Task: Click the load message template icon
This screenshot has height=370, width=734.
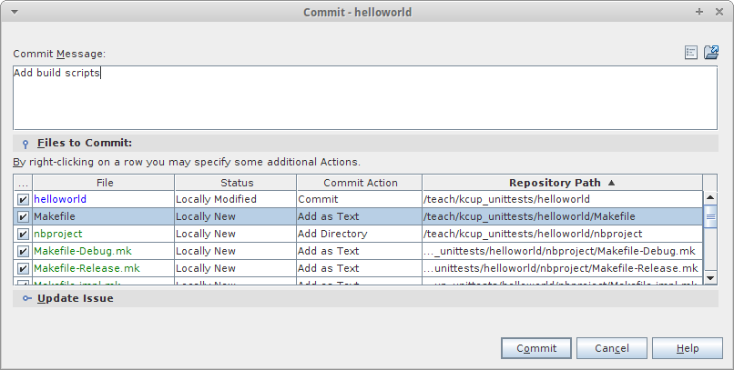Action: [711, 53]
